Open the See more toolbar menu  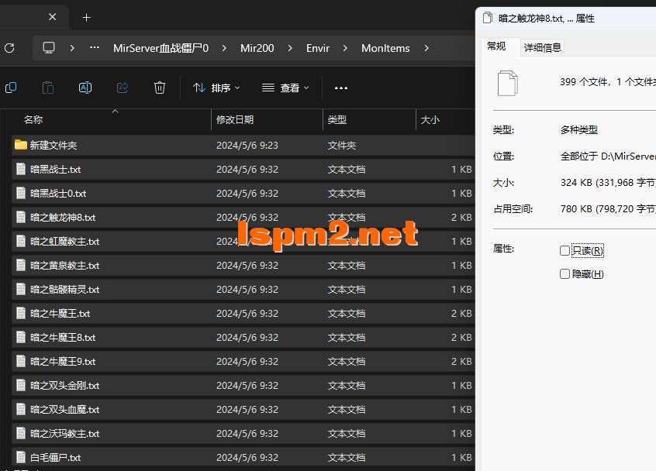pos(341,88)
